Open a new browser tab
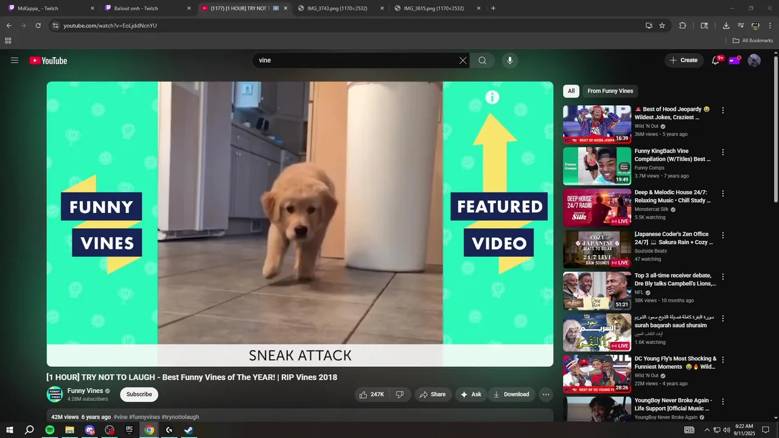 coord(493,9)
